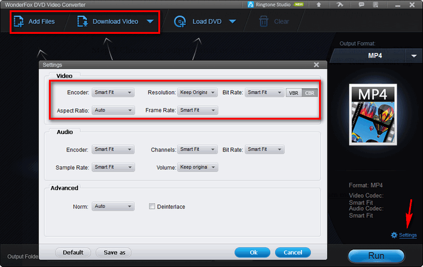Click the register list icon in title bar
Viewport: 423px width, 267px height.
375,5
